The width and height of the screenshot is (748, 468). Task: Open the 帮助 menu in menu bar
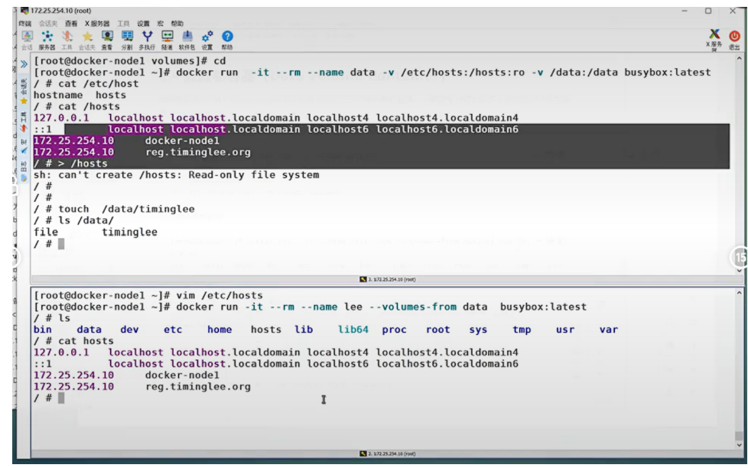177,24
